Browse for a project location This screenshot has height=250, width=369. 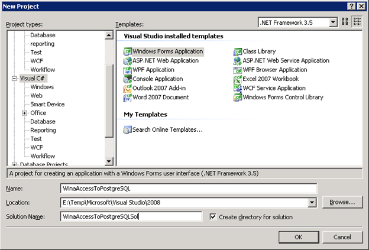coord(342,202)
